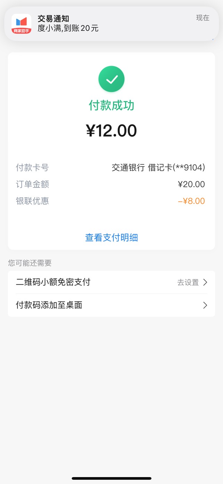223x484 pixels.
Task: Tap the 去设置 link
Action: point(188,282)
